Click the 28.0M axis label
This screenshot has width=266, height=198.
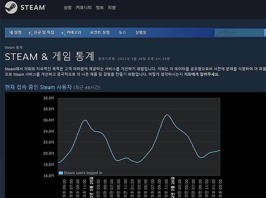click(49, 109)
